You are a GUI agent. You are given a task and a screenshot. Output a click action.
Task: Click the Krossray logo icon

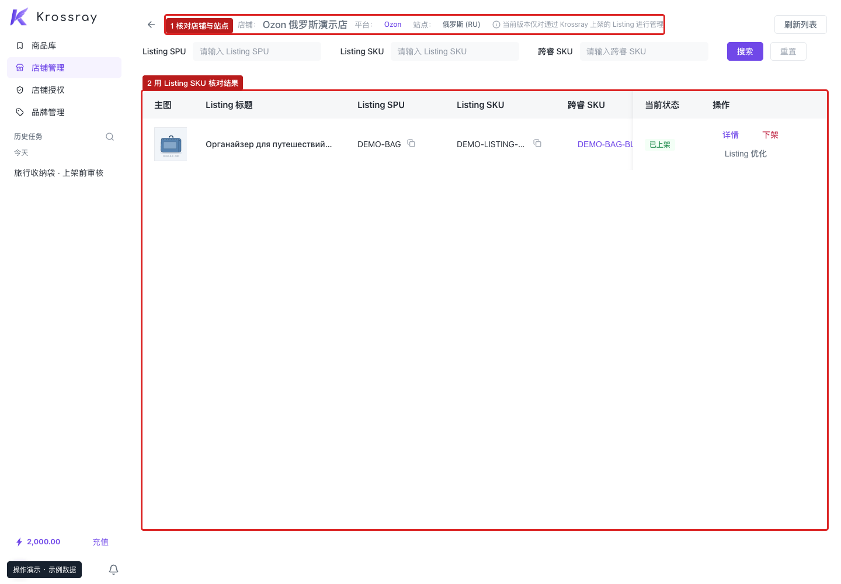(x=19, y=17)
